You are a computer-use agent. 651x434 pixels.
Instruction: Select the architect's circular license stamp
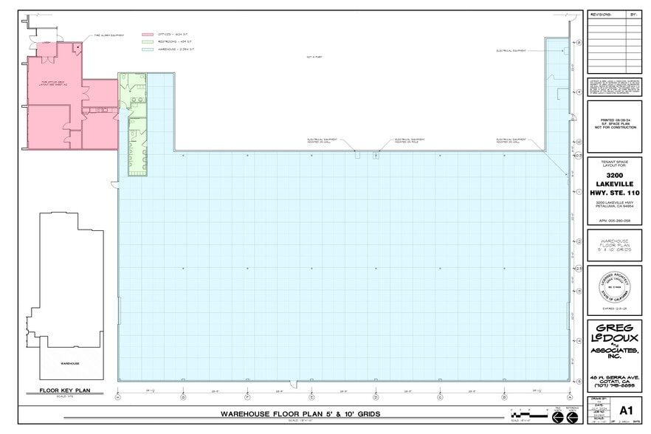click(x=616, y=288)
